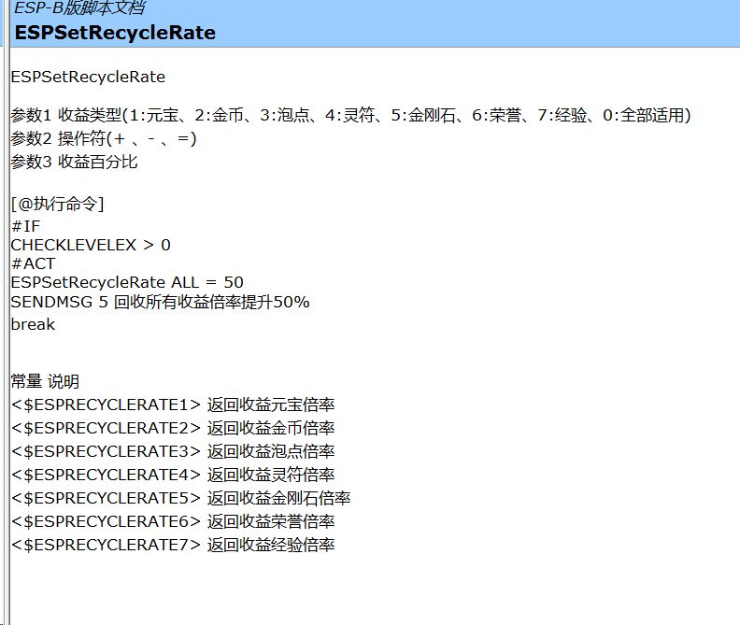Click the <$ESPRECYCLERATE7> 经验倍率 constant

pyautogui.click(x=173, y=545)
